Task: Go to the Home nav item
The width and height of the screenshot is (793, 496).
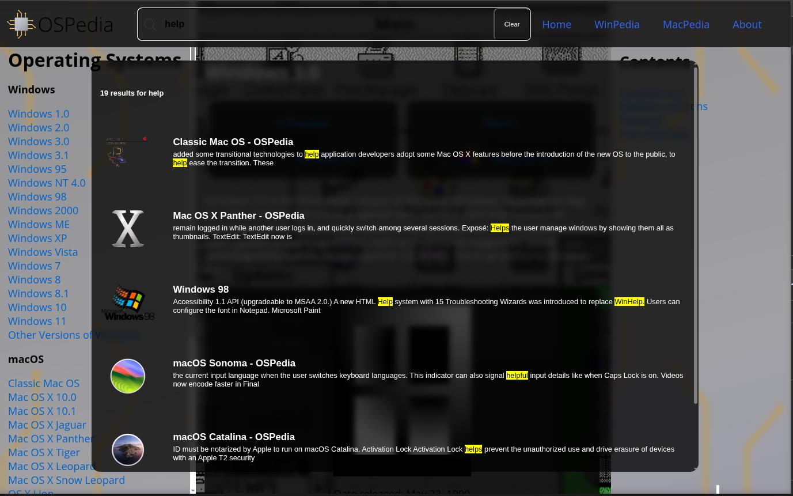Action: coord(556,24)
